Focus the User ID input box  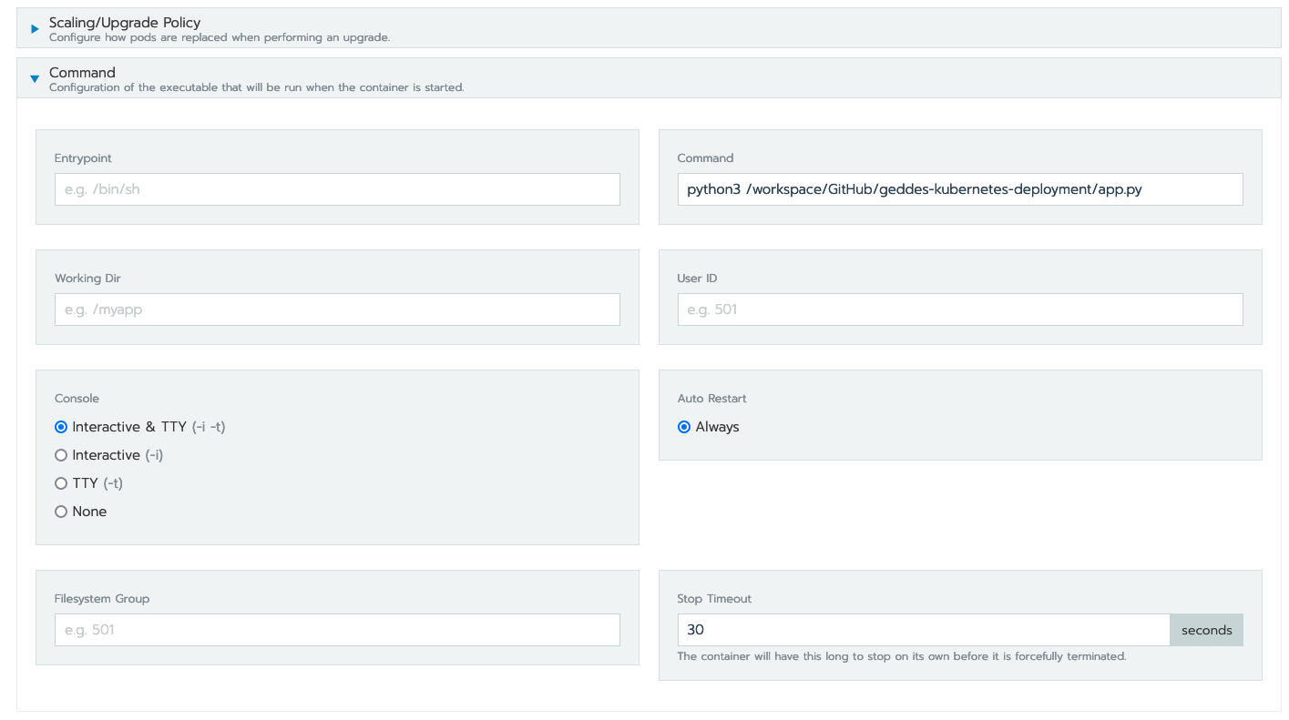click(959, 309)
